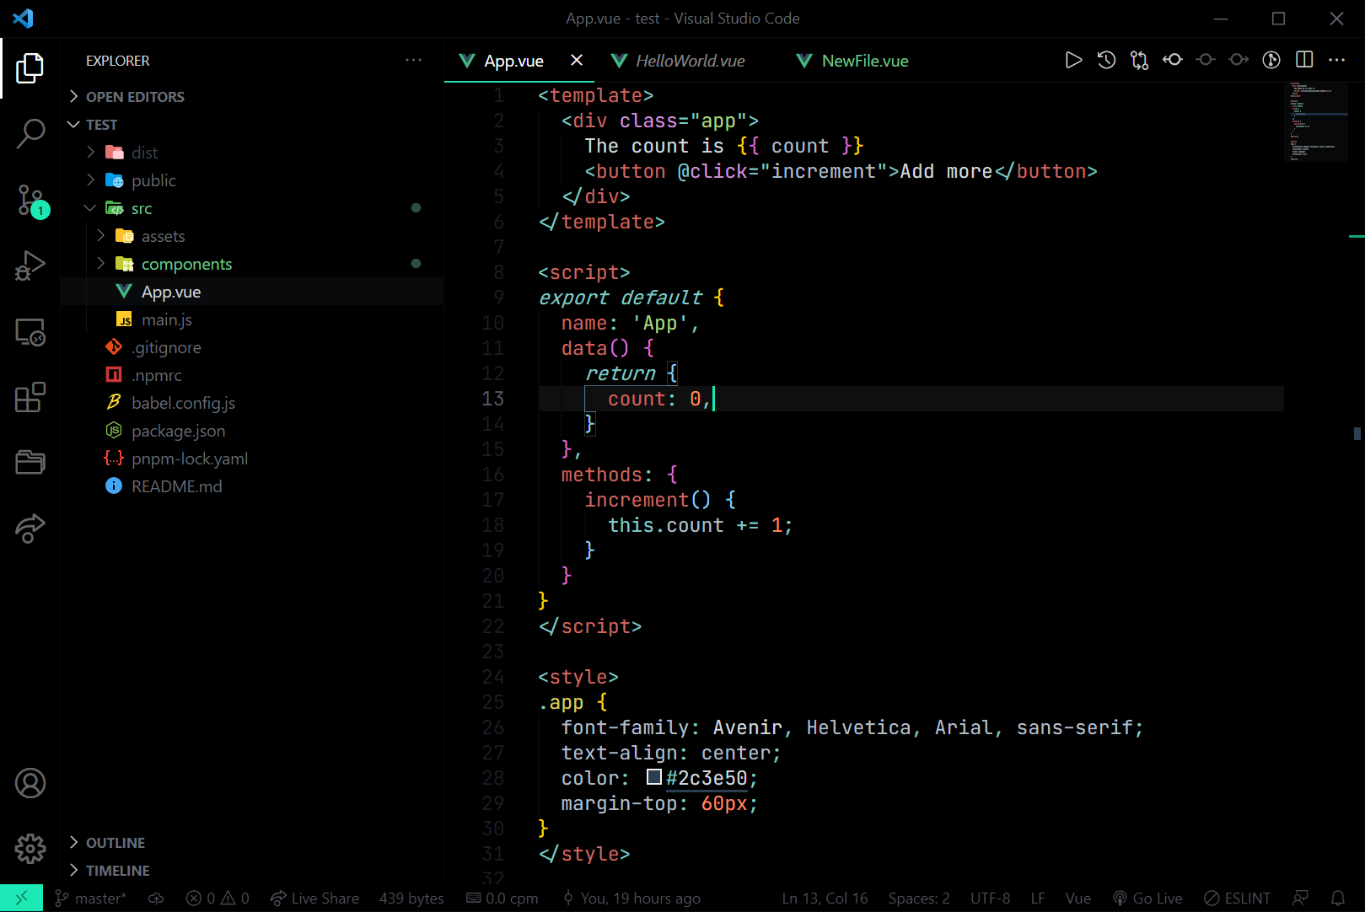
Task: Open the Run and Debug view
Action: point(30,266)
